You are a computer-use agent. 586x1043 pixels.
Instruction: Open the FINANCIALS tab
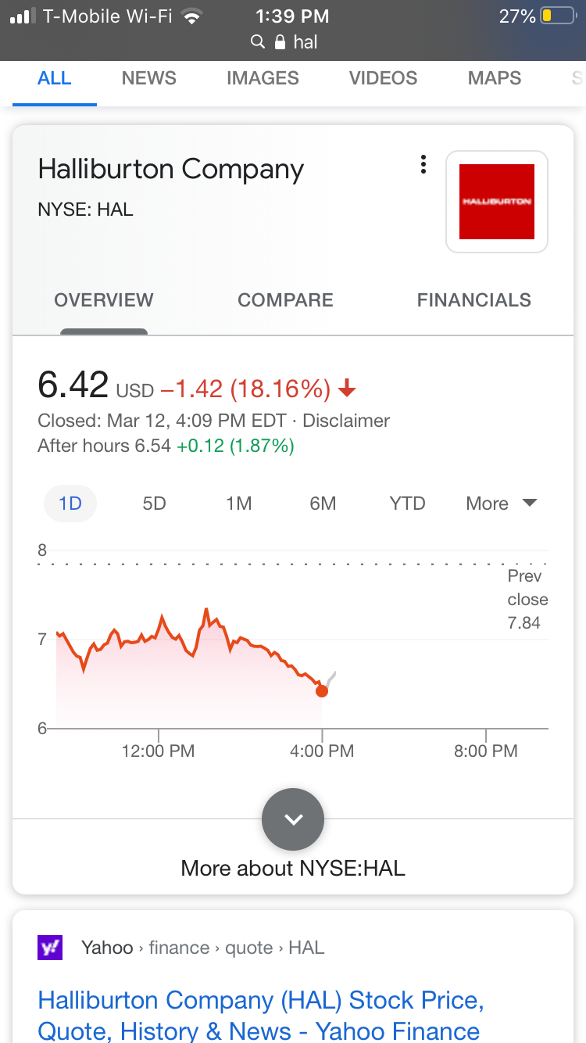coord(473,300)
